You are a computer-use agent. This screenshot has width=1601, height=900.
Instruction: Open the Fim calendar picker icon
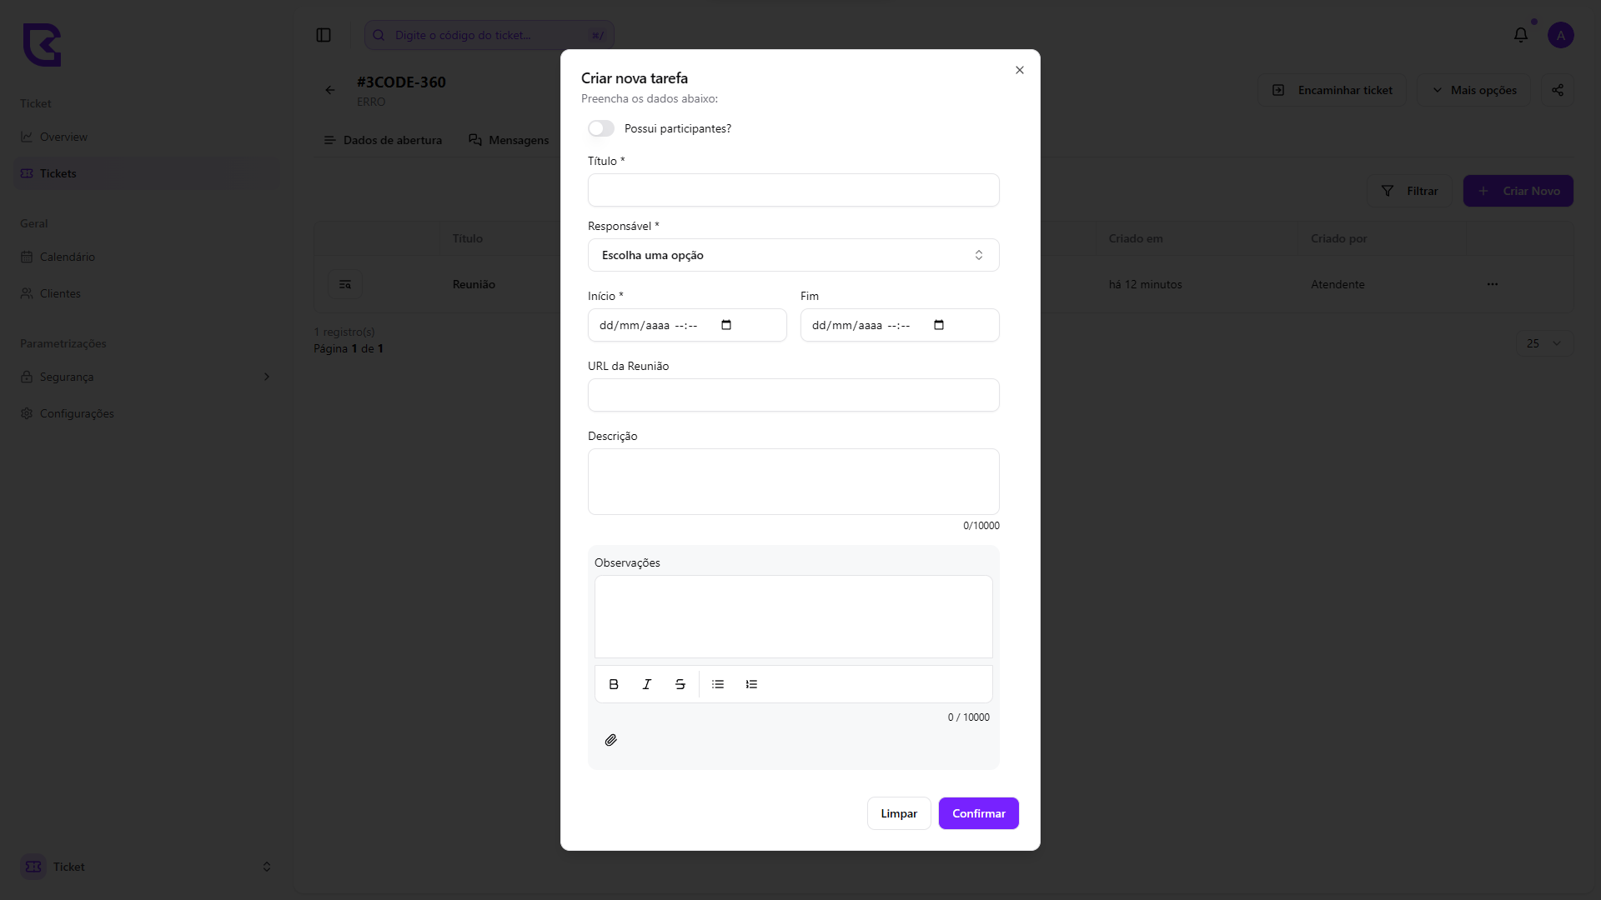939,325
